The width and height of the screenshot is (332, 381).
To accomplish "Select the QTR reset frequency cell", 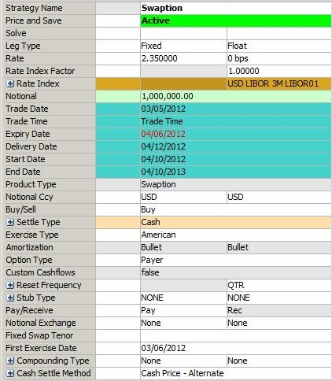I will click(279, 285).
